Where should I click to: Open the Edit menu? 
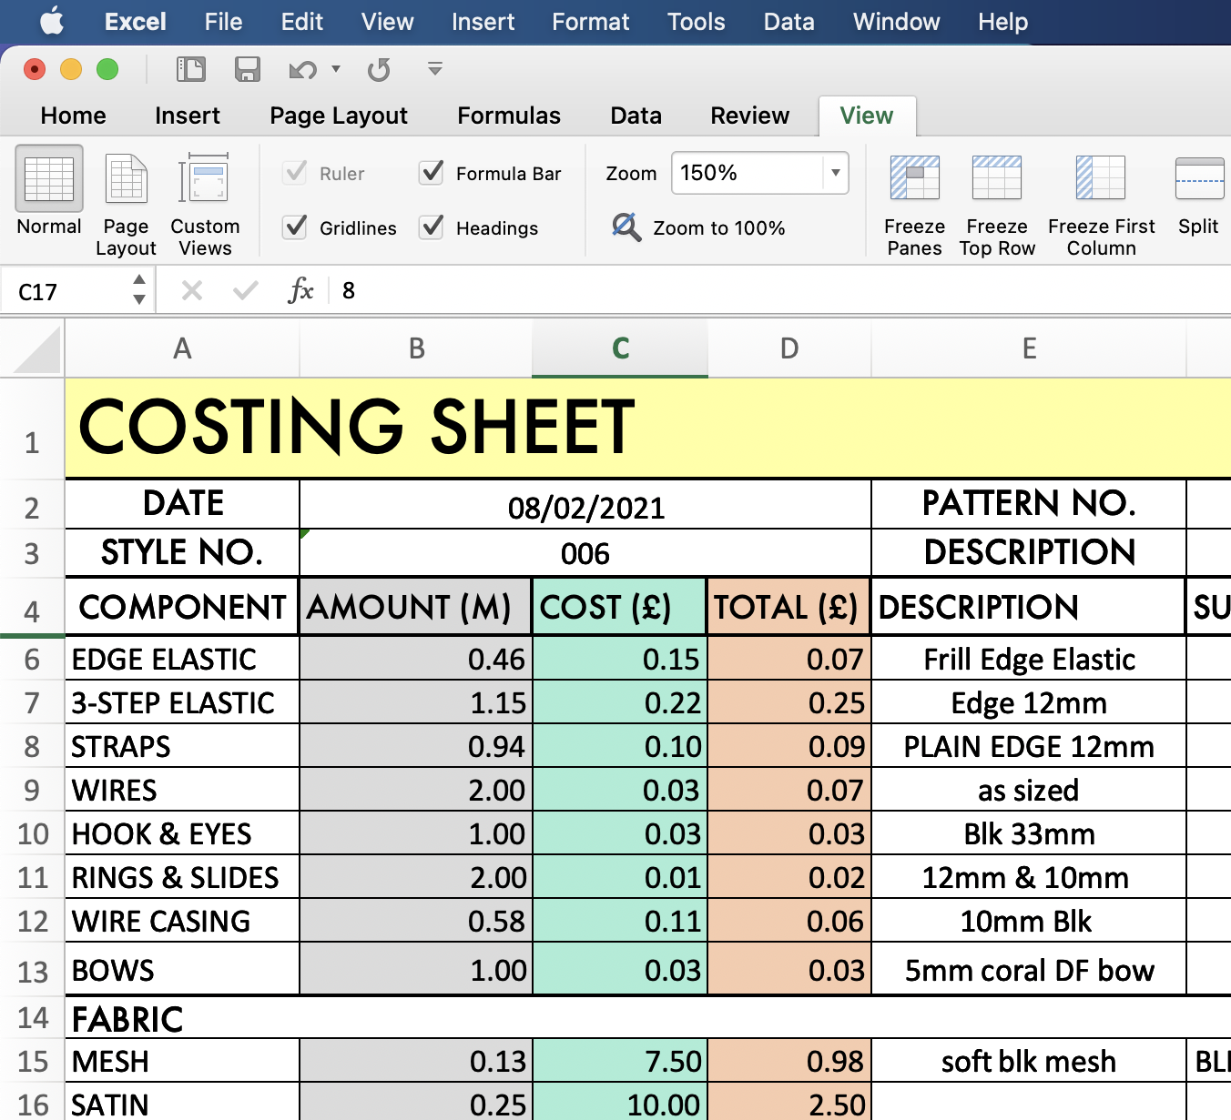click(302, 22)
